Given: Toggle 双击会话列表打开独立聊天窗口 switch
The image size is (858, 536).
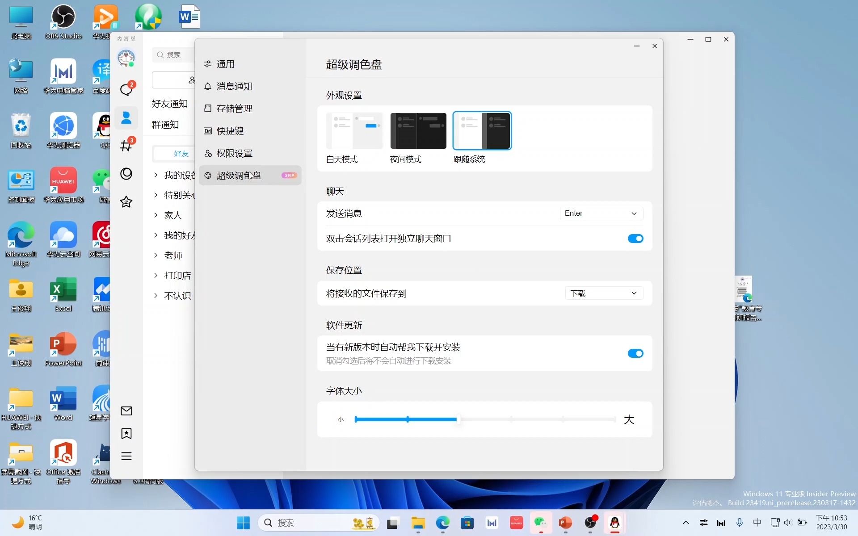Looking at the screenshot, I should (635, 239).
